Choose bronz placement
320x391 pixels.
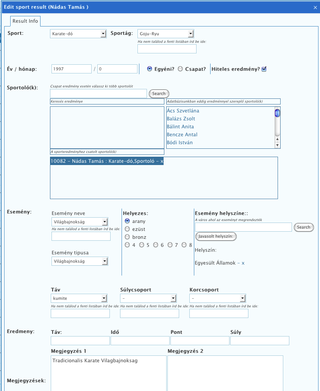pyautogui.click(x=127, y=237)
